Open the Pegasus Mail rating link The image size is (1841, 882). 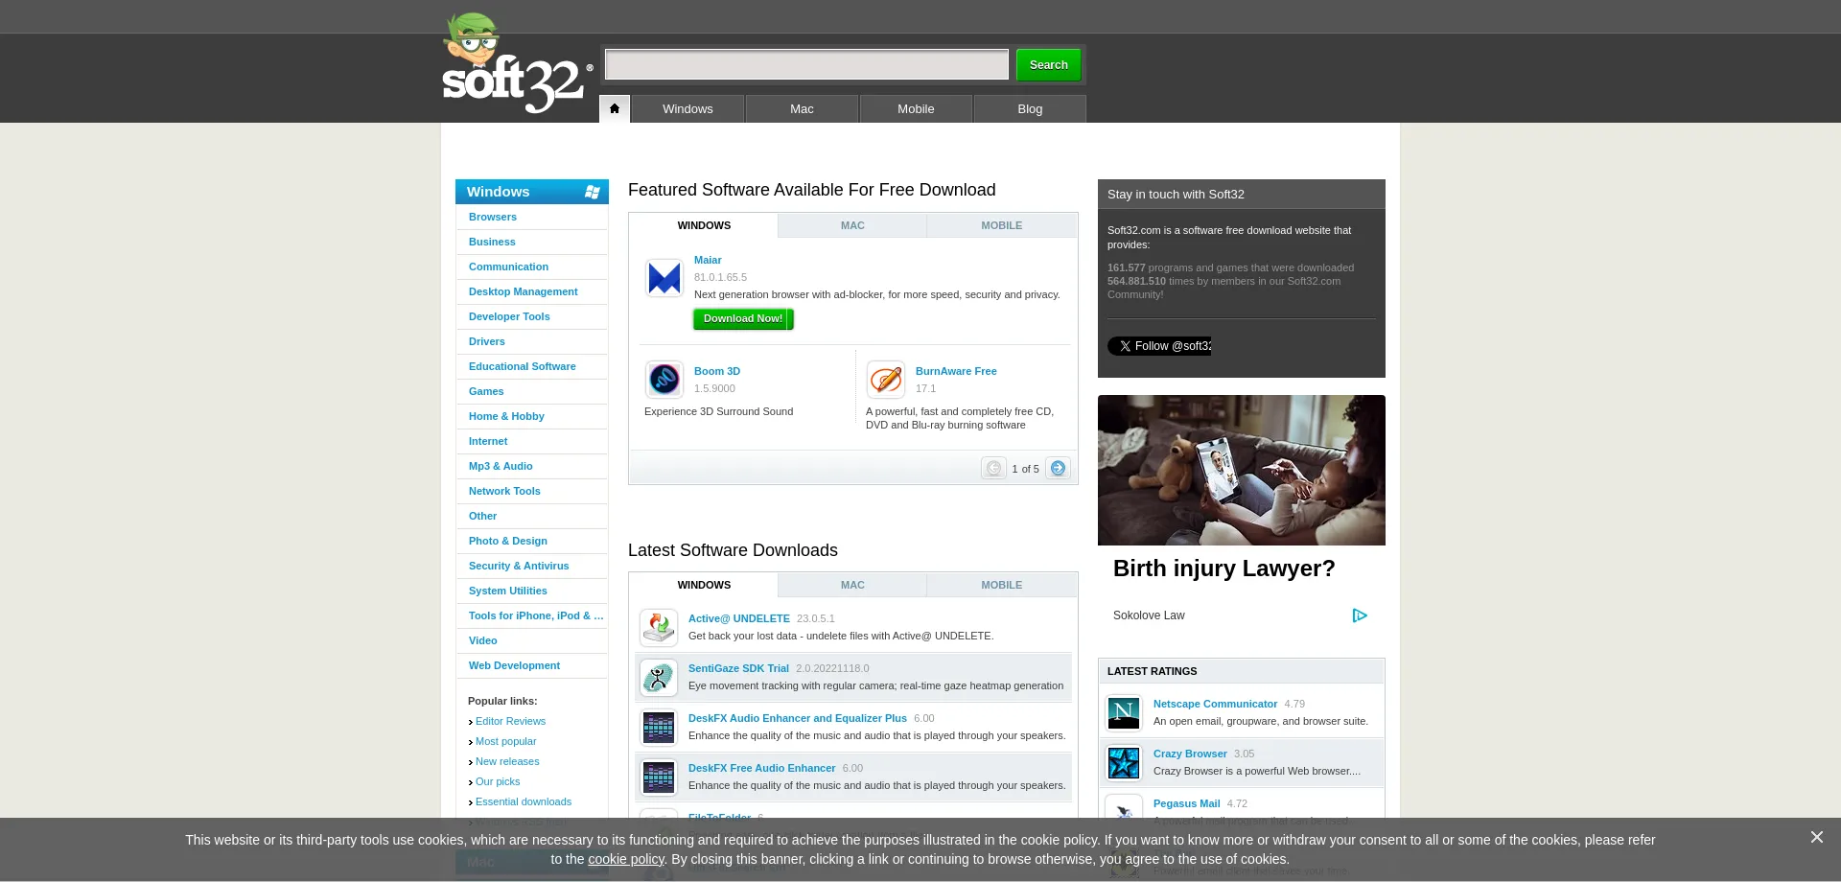pyautogui.click(x=1187, y=803)
